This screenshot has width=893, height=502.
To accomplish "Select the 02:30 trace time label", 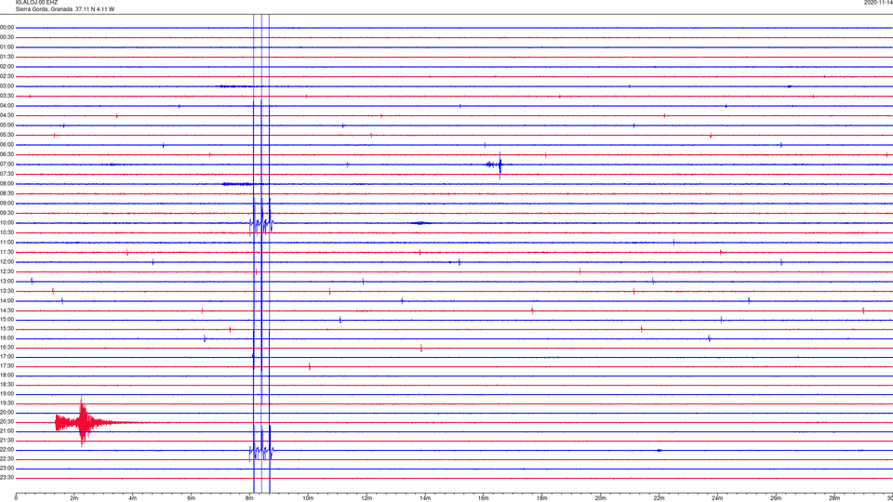I will pyautogui.click(x=7, y=76).
